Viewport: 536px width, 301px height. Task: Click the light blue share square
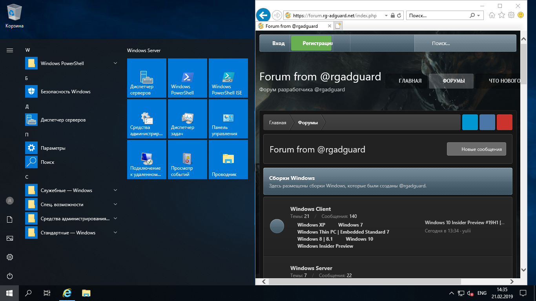pyautogui.click(x=470, y=122)
